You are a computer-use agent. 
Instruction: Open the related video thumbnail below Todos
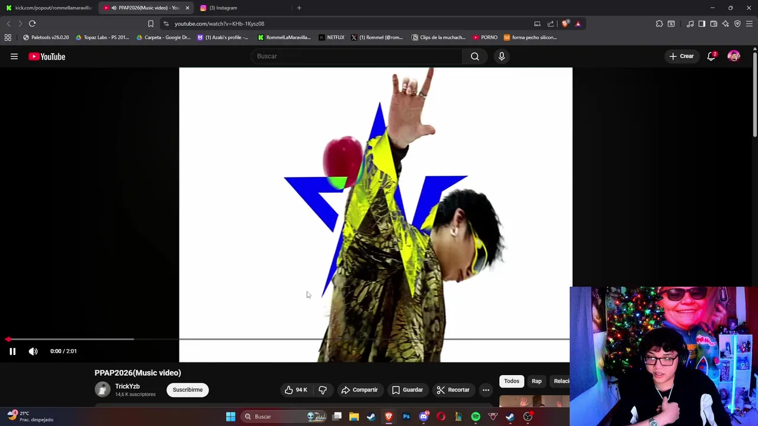point(534,401)
